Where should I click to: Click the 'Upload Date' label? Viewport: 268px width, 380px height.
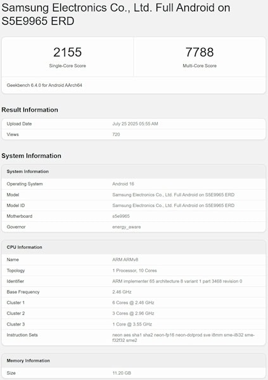pos(19,124)
